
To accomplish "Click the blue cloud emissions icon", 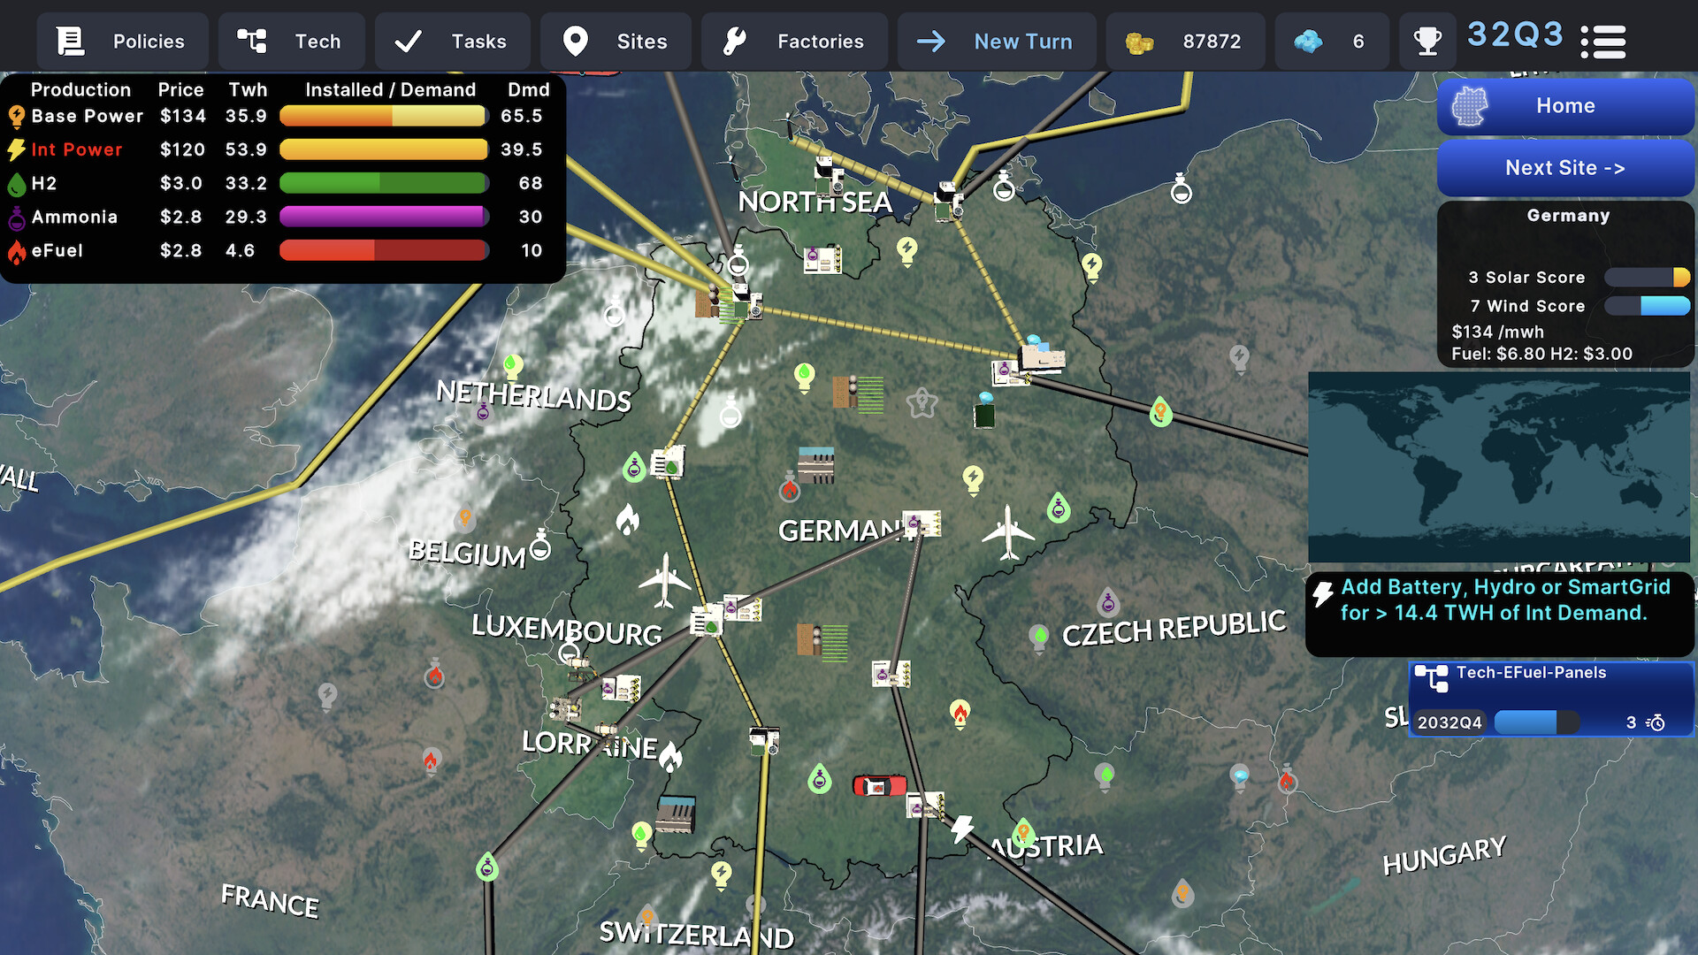I will pyautogui.click(x=1308, y=42).
